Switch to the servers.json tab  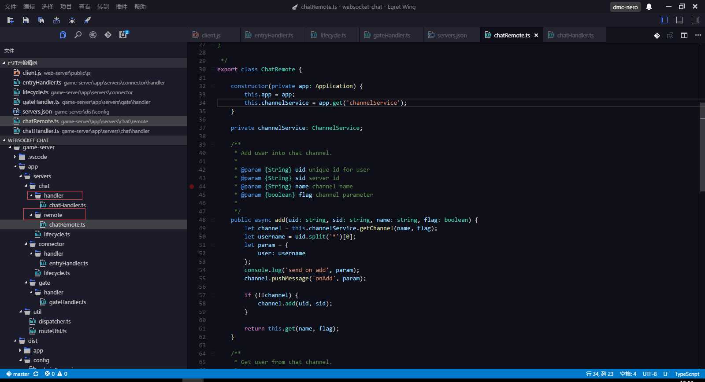(452, 35)
